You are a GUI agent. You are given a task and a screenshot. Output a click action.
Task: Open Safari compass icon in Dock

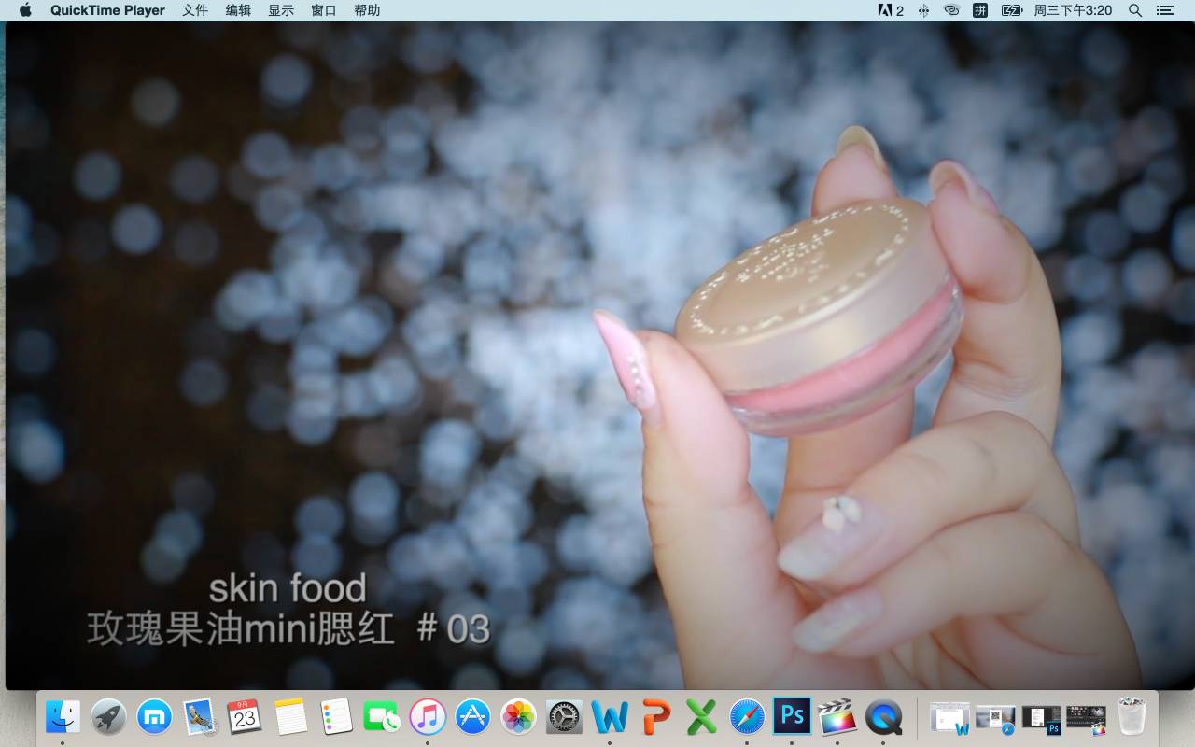click(x=747, y=717)
